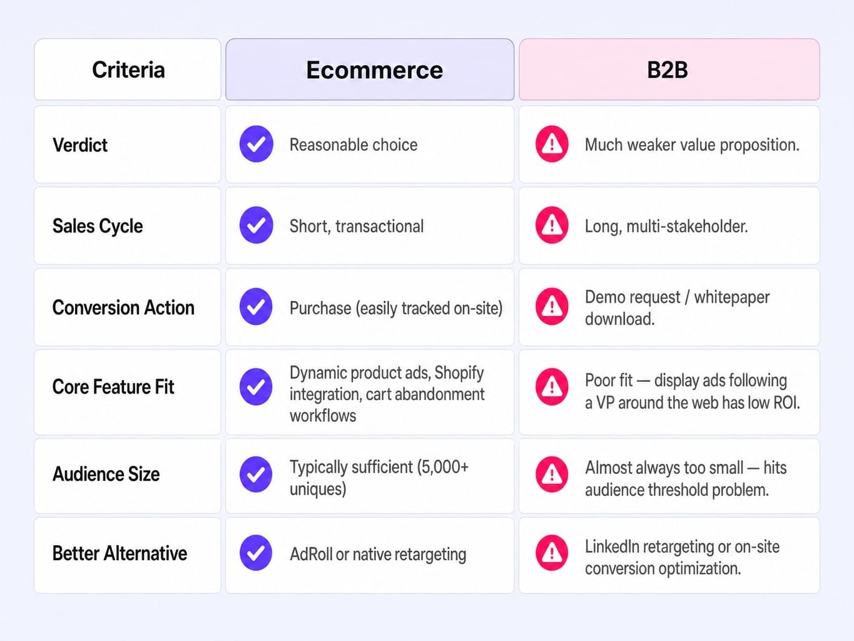This screenshot has height=641, width=854.
Task: Click the warning icon beside Demo request text
Action: (x=552, y=307)
